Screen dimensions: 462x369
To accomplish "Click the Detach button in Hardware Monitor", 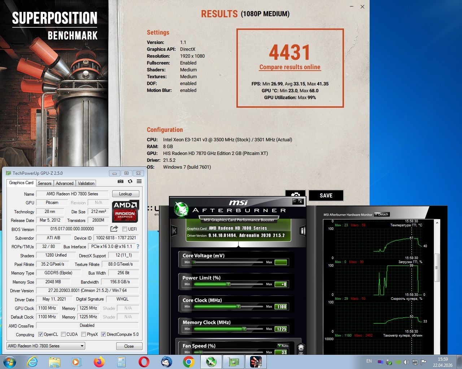I will (382, 214).
